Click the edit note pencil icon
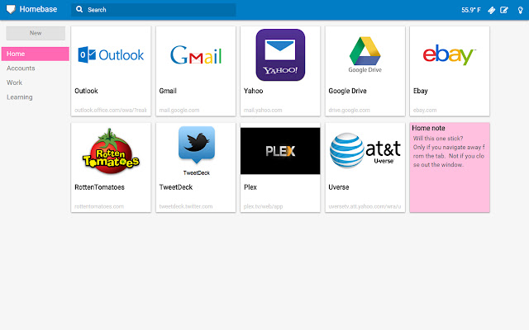Viewport: 529px width, 330px height. pos(504,10)
